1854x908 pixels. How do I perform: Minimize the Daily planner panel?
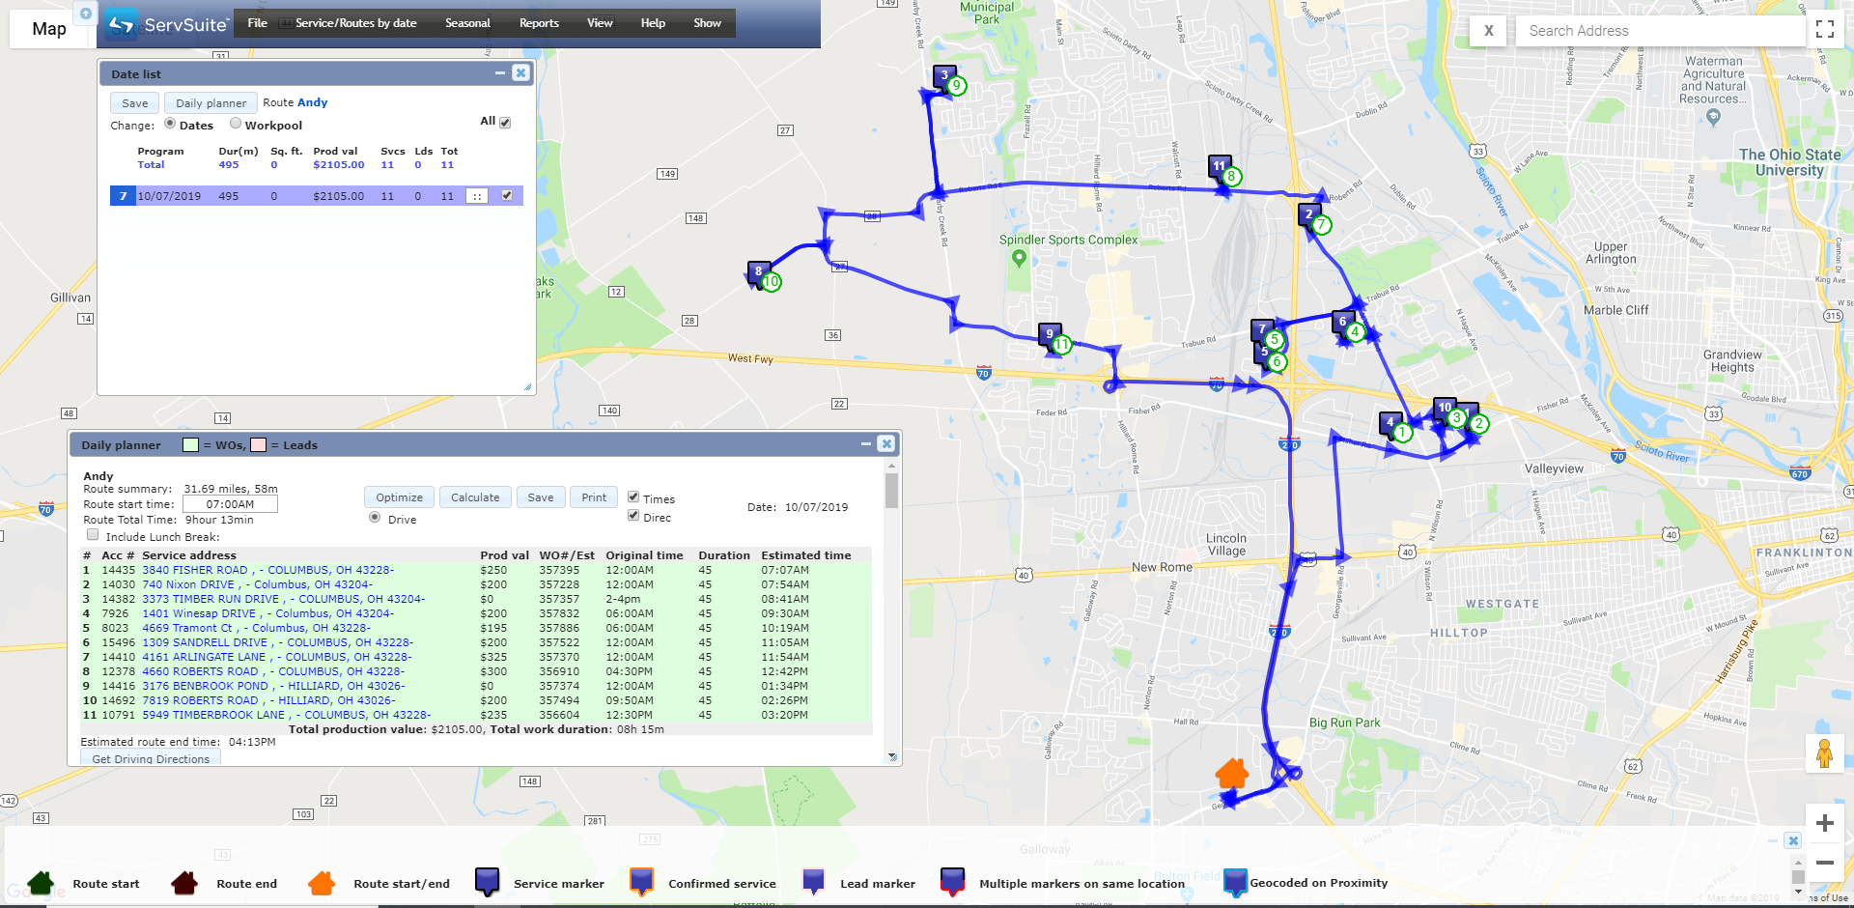coord(865,444)
